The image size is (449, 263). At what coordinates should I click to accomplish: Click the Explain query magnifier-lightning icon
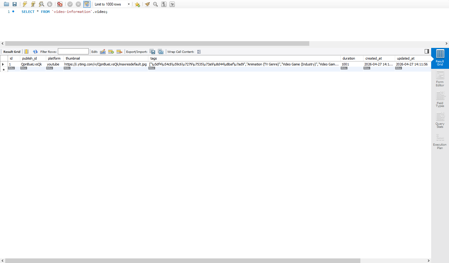tap(41, 4)
